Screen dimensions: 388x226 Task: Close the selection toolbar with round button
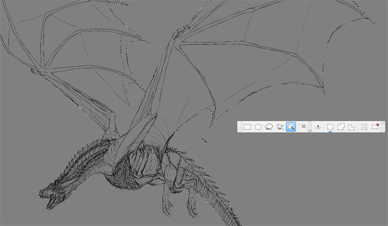point(383,123)
